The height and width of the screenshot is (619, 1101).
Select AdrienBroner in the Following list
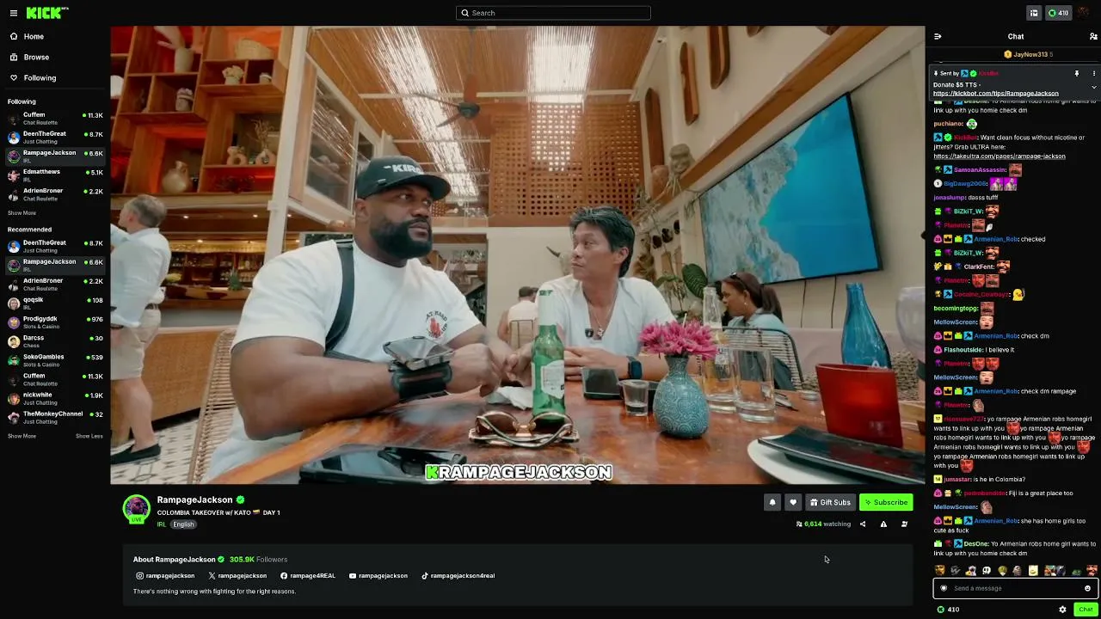coord(55,194)
